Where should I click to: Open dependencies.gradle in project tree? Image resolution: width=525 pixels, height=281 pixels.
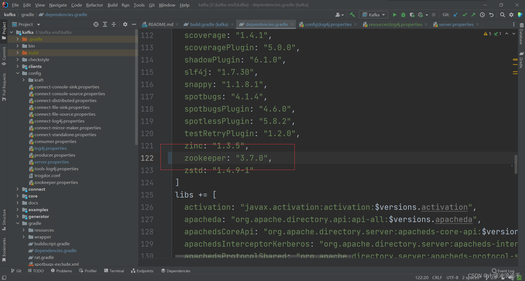click(x=55, y=250)
